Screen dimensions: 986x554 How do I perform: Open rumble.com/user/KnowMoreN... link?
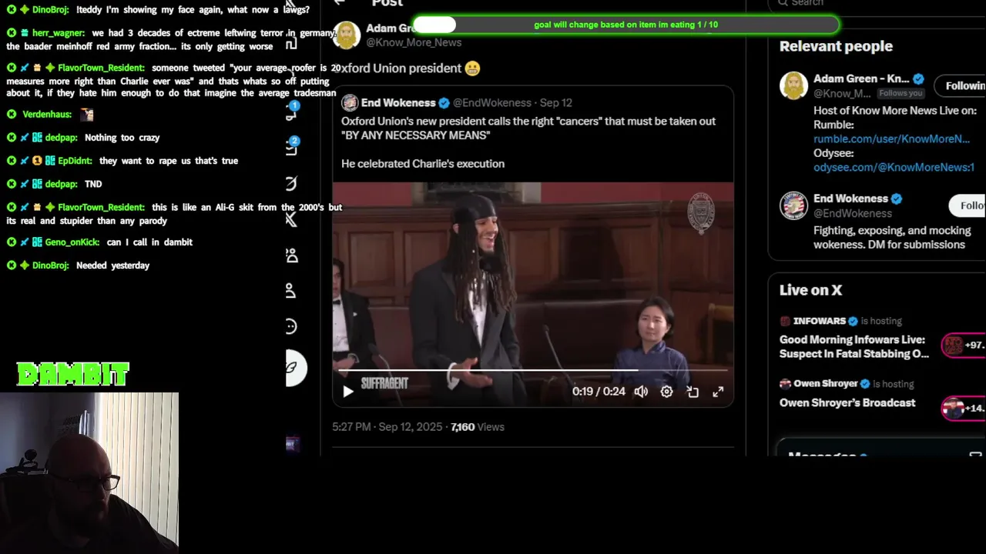pyautogui.click(x=891, y=138)
